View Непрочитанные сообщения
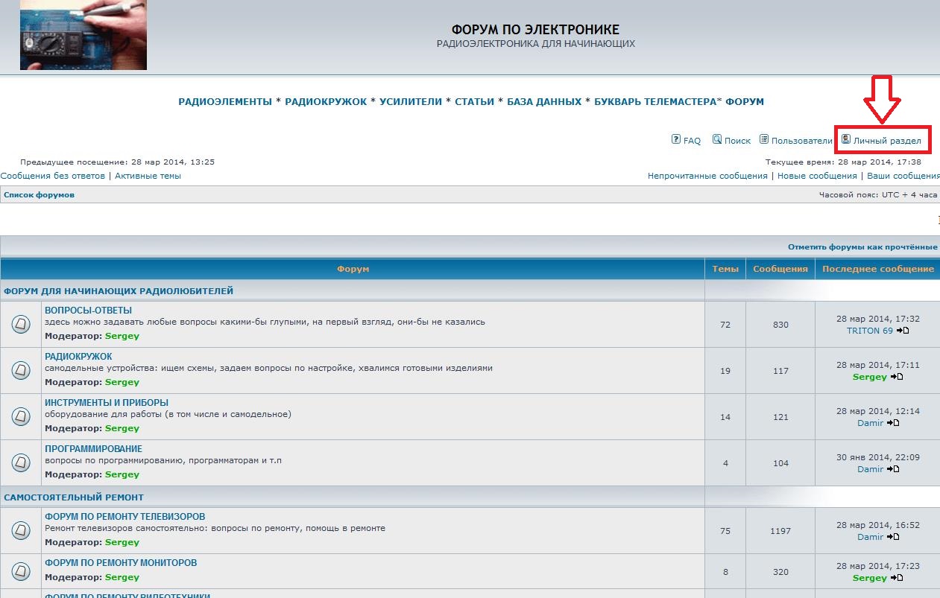The height and width of the screenshot is (598, 940). point(707,176)
